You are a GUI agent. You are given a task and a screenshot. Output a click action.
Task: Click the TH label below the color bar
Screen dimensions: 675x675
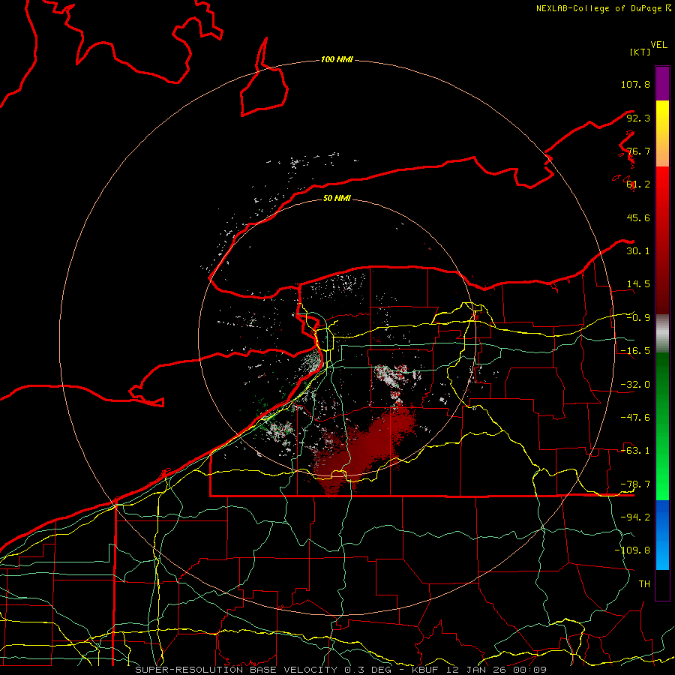pos(644,584)
